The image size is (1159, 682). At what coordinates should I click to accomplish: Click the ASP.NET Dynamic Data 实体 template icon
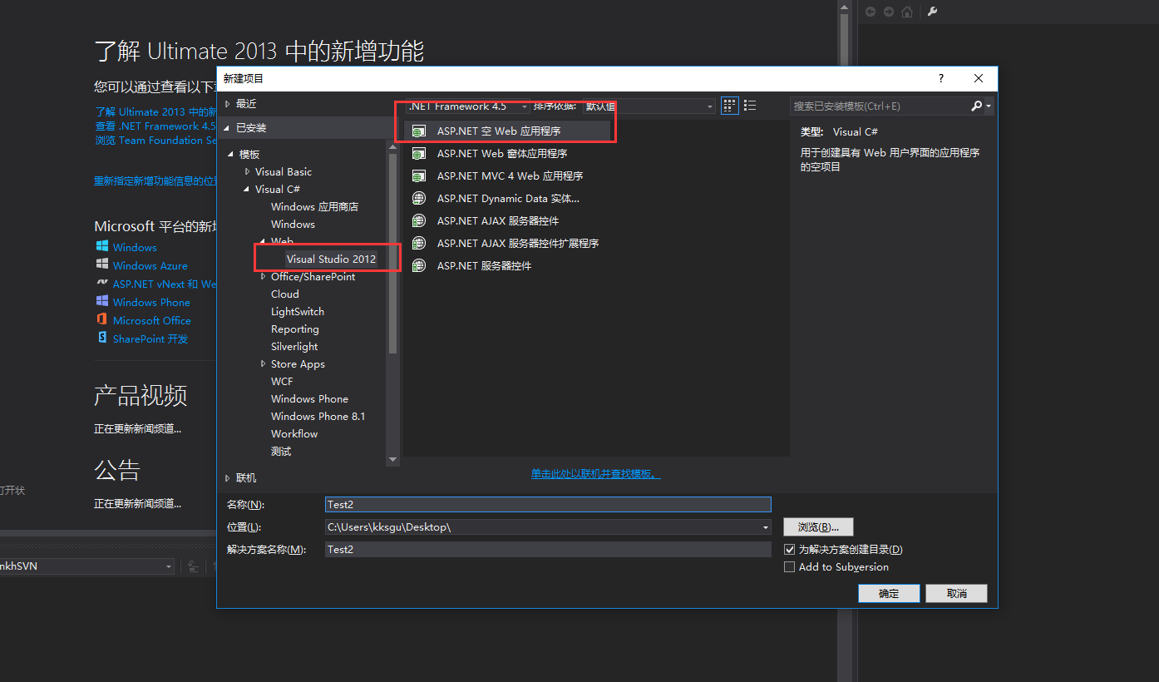coord(420,199)
